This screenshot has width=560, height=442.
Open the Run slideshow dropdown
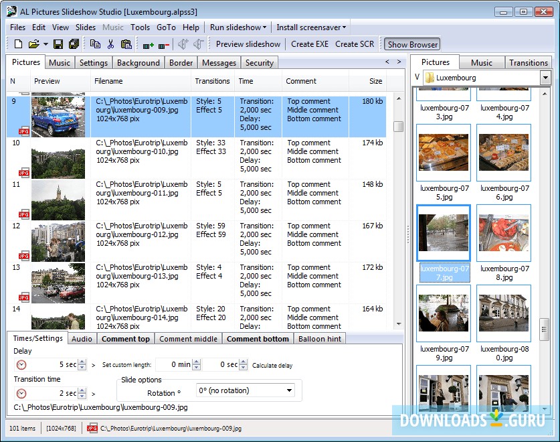(x=238, y=27)
